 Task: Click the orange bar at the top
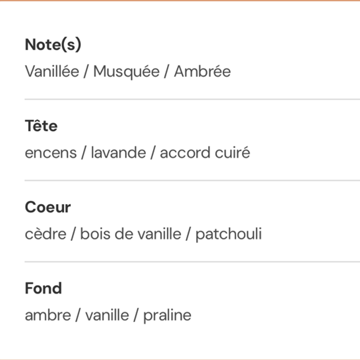pyautogui.click(x=180, y=1)
